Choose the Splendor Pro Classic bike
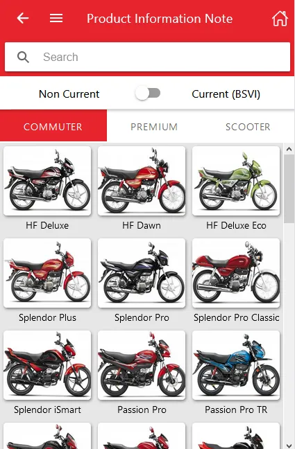The image size is (295, 449). [236, 273]
